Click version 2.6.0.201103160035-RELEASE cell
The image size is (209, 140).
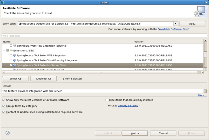click(x=153, y=46)
